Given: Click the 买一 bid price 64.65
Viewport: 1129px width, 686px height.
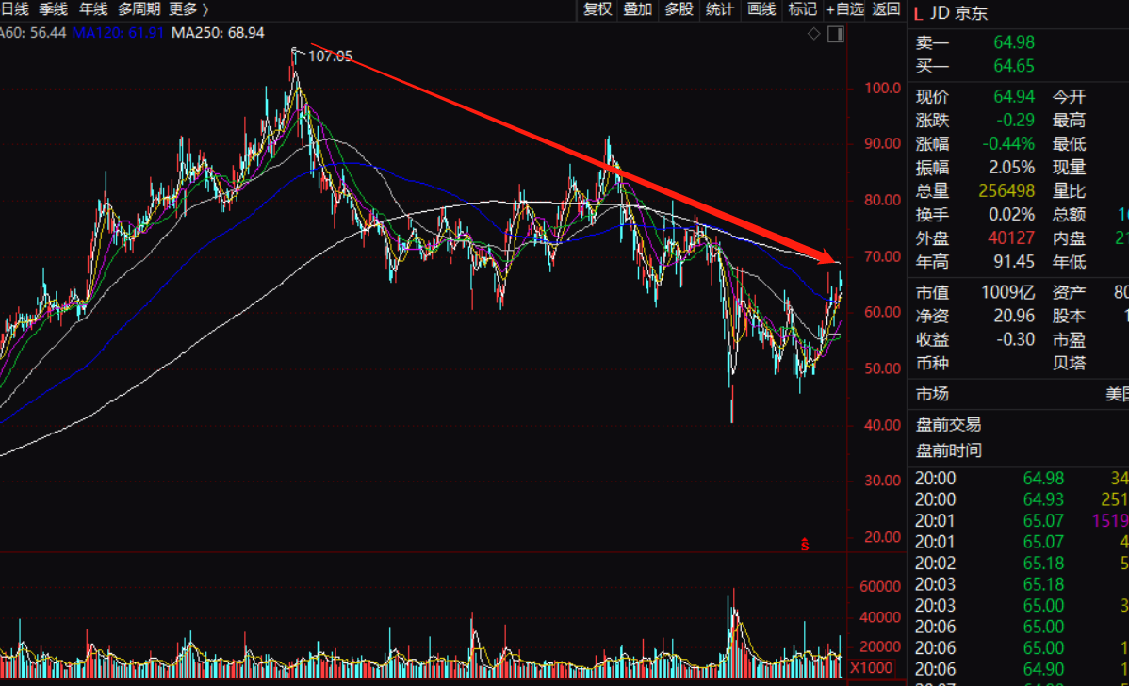Looking at the screenshot, I should click(1014, 66).
